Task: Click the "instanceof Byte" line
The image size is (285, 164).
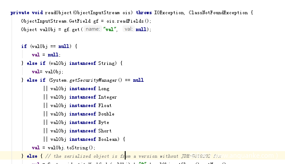Action: pyautogui.click(x=76, y=122)
